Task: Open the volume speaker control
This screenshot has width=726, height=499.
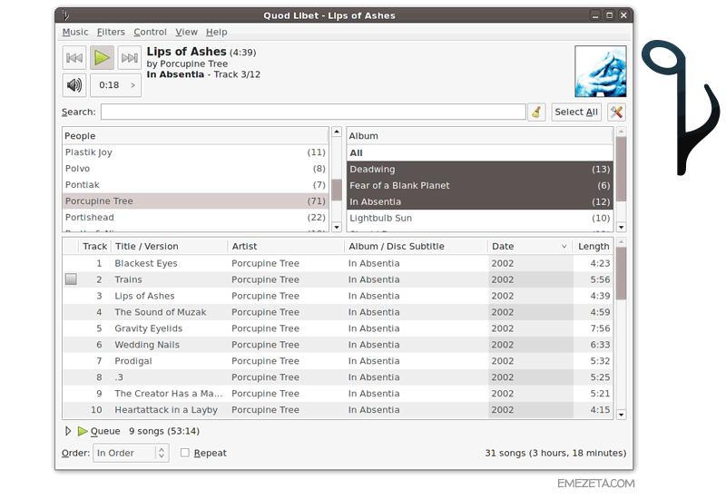Action: pos(74,85)
